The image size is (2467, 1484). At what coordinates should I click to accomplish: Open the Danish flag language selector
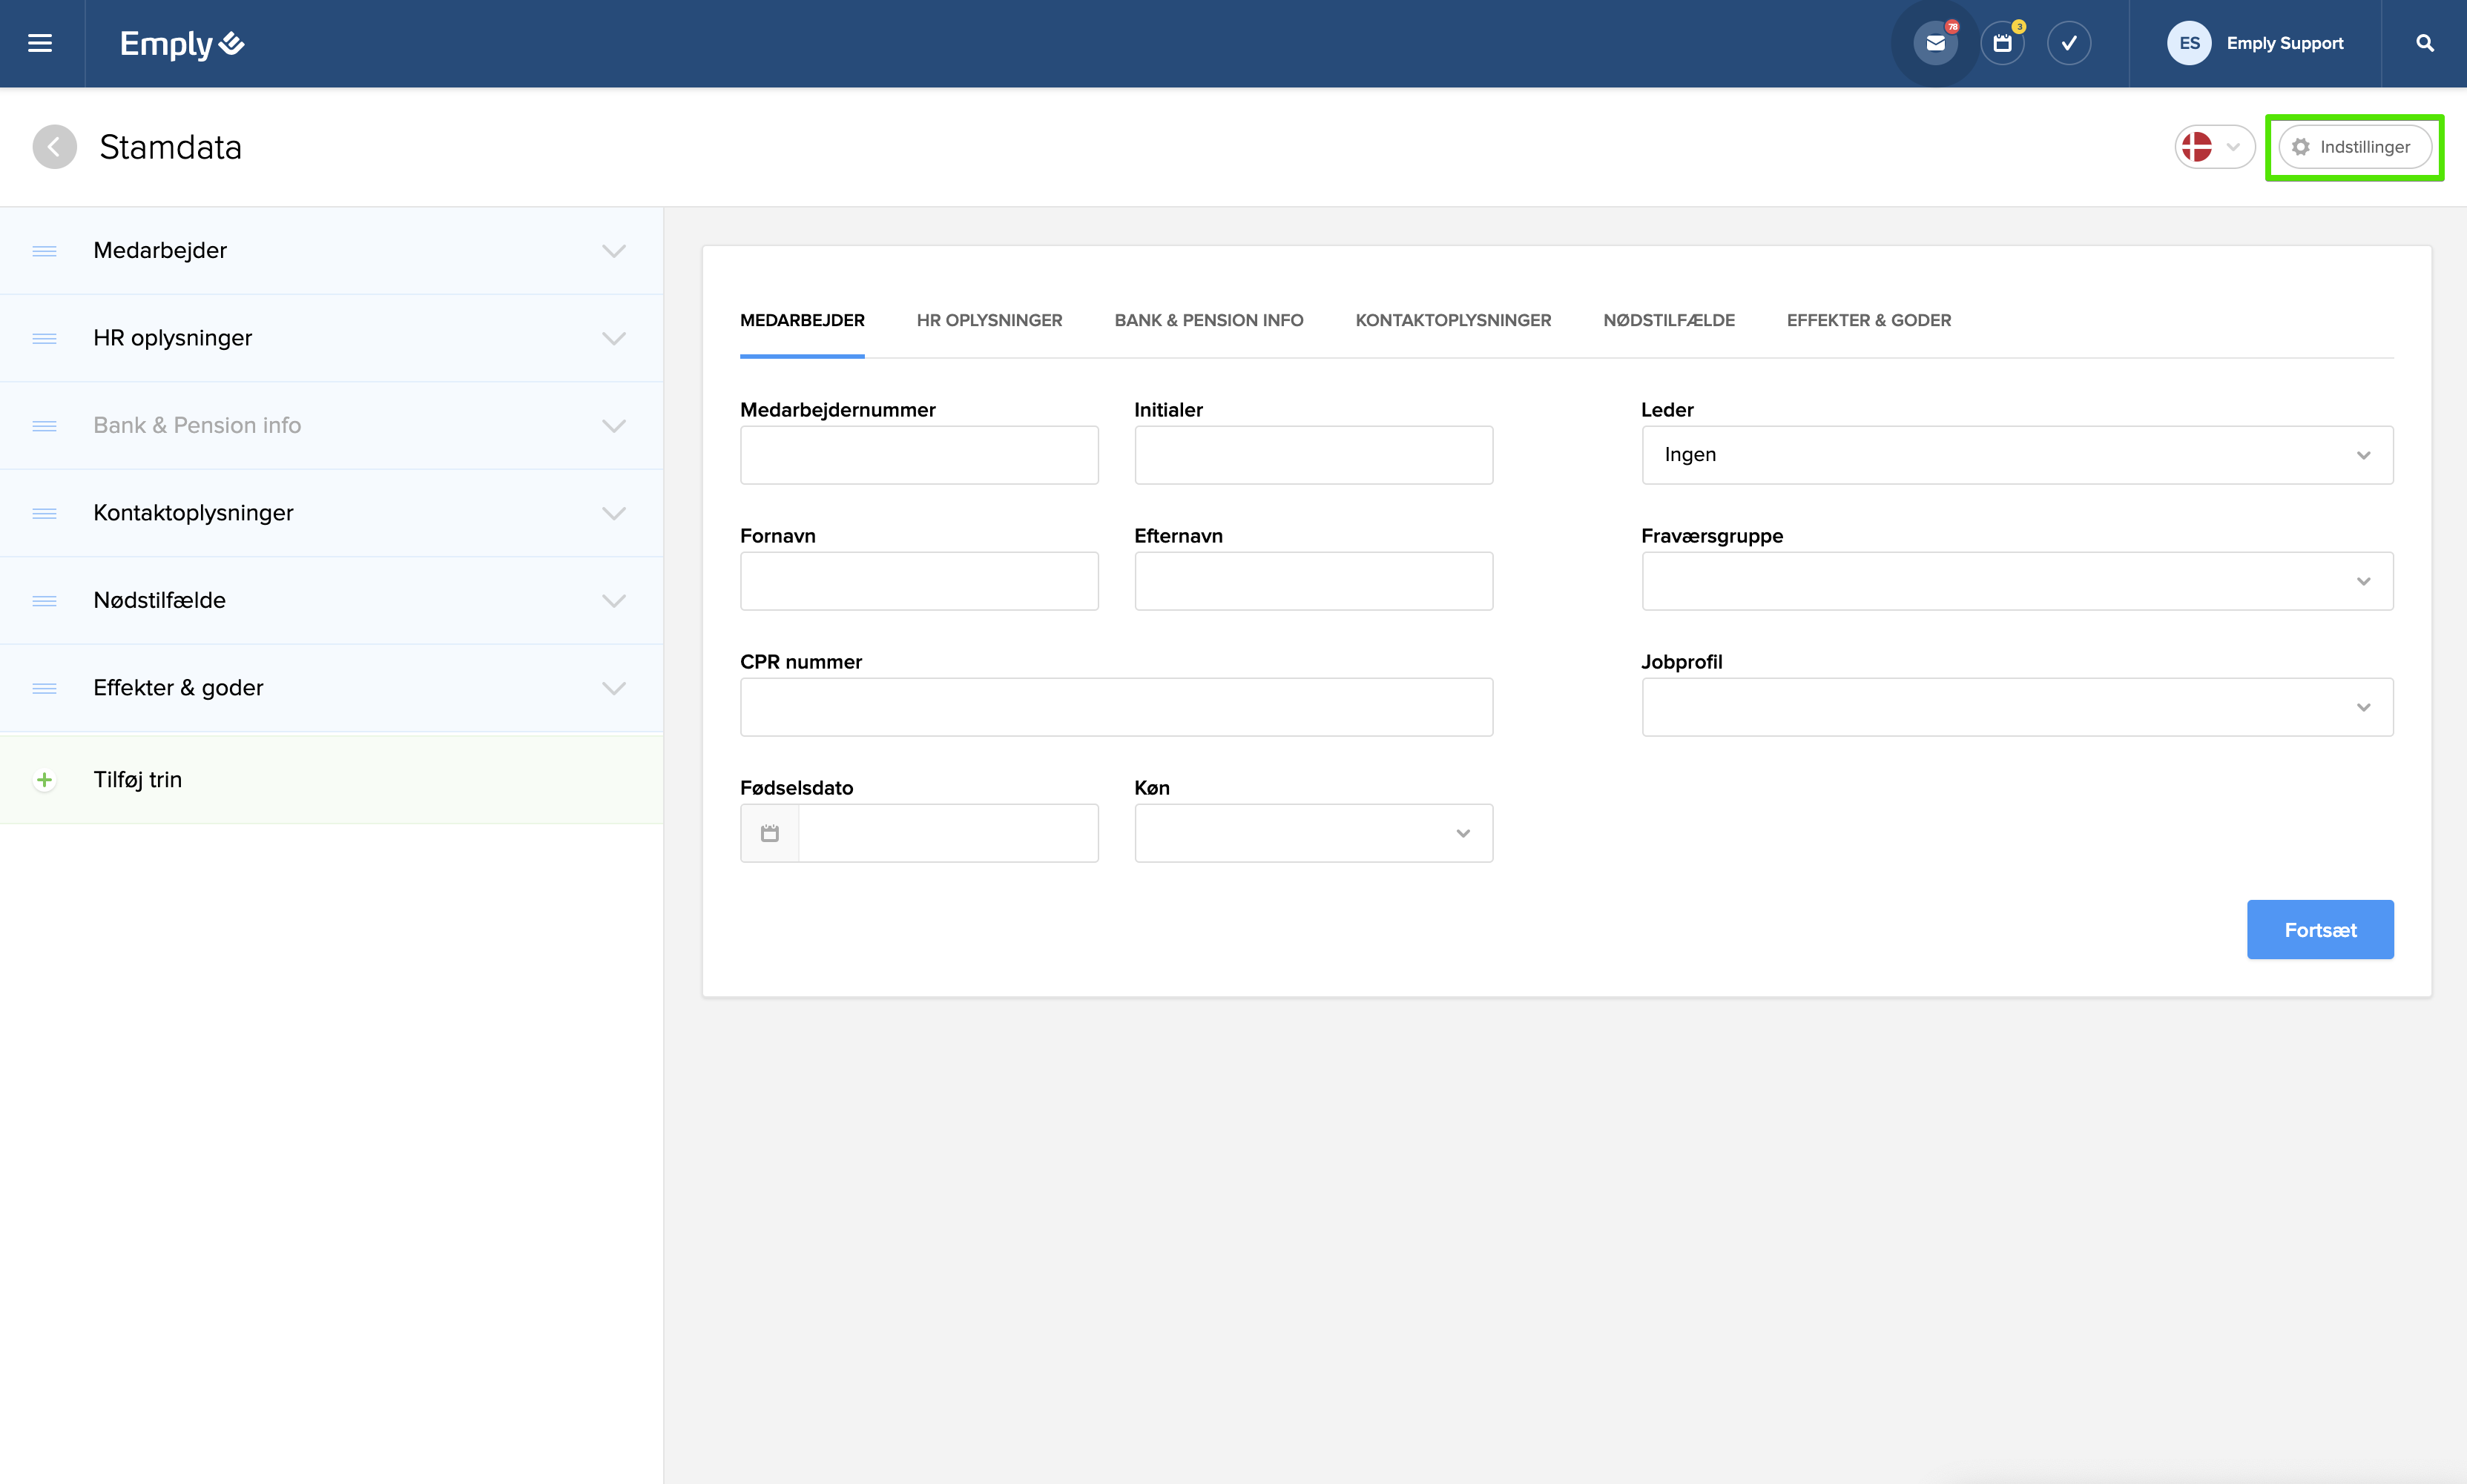[2213, 147]
